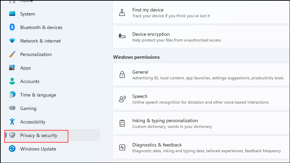Click the Personalization paintbrush icon
This screenshot has height=163, width=290.
[x=12, y=54]
